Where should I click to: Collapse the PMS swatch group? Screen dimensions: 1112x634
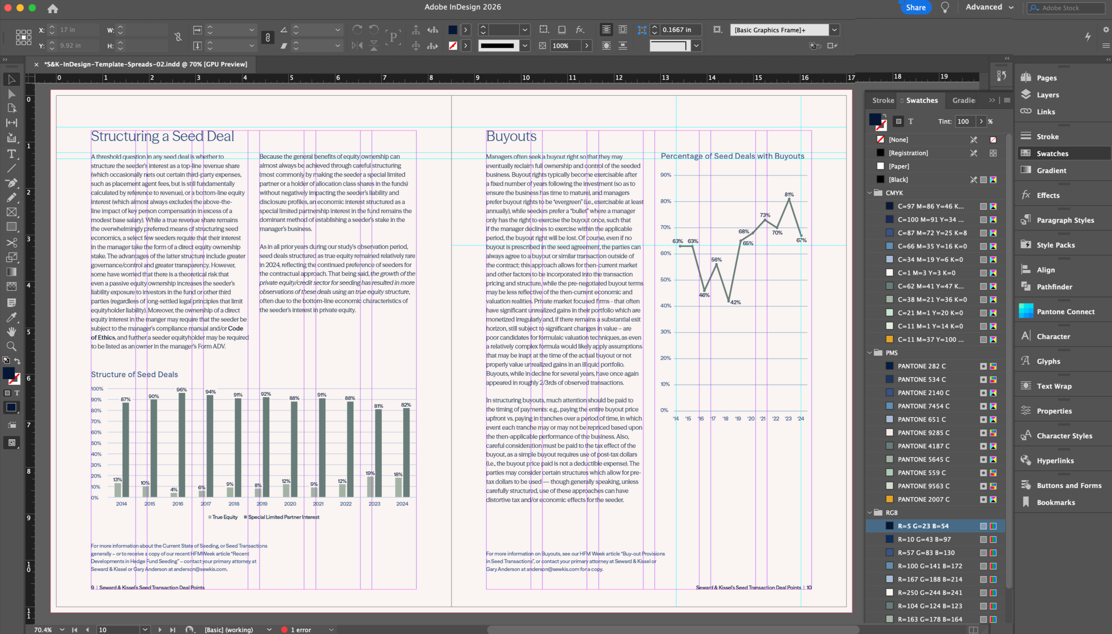point(870,353)
